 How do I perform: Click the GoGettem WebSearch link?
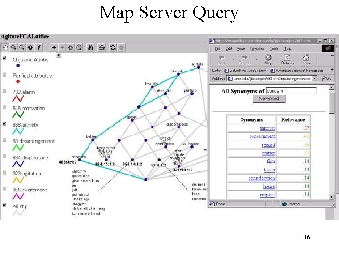tap(245, 70)
